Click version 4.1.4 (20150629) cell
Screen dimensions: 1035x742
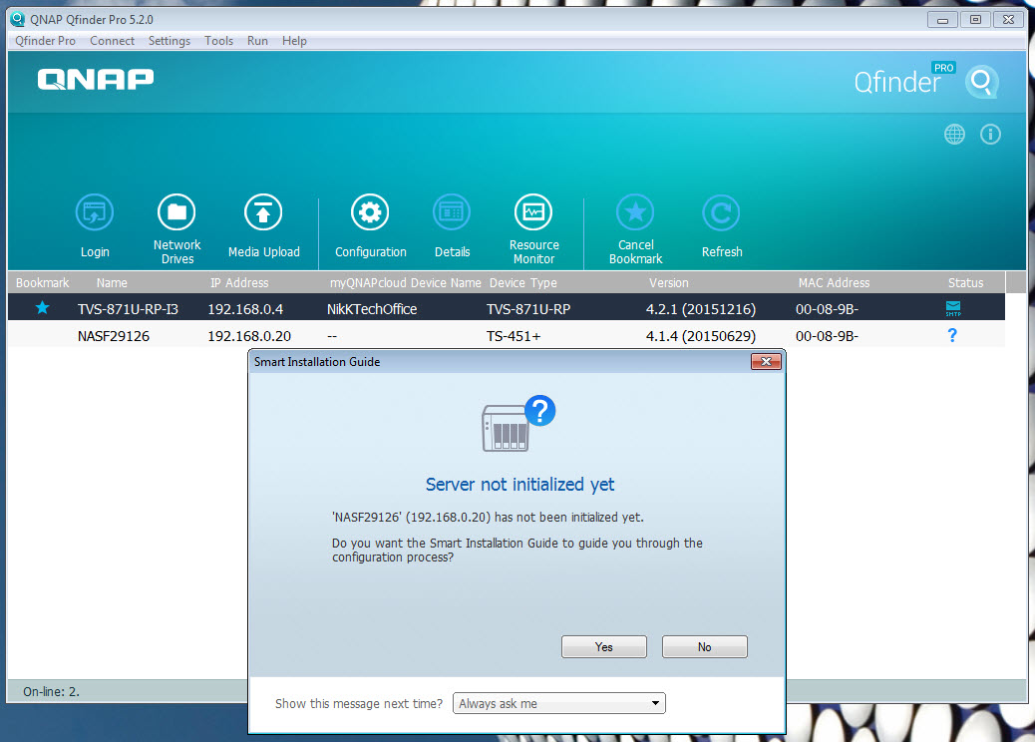(x=701, y=336)
